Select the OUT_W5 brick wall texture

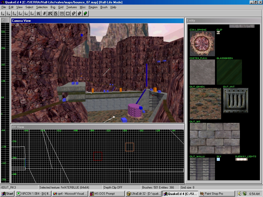pos(215,138)
